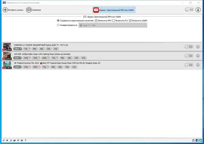Open the Apple TV - High dropdown
The image size is (204, 144).
(x=113, y=25)
